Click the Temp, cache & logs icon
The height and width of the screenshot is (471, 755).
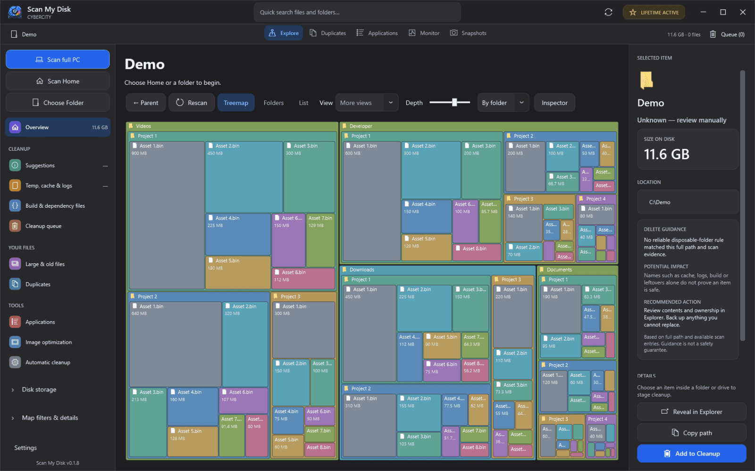[15, 186]
